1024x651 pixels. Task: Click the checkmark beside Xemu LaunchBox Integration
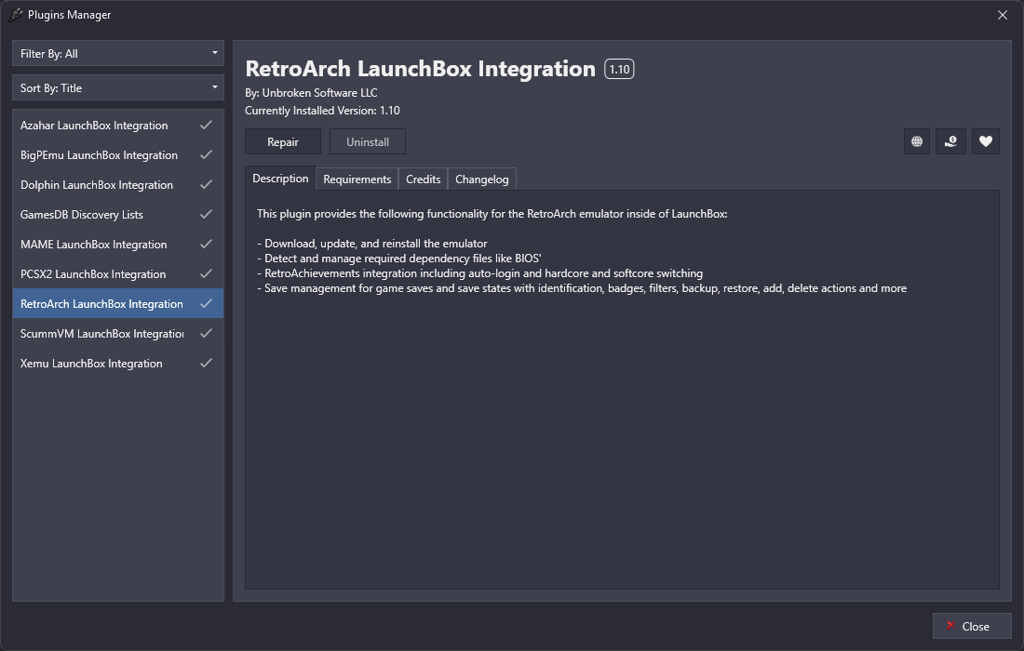tap(206, 364)
